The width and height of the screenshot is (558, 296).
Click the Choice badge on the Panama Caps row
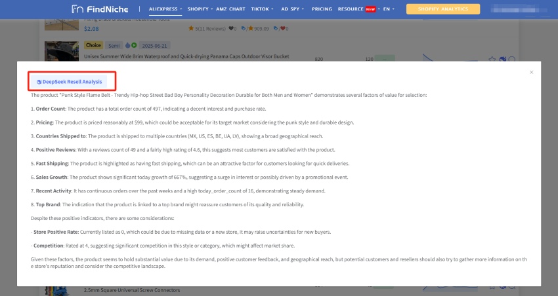click(x=93, y=45)
